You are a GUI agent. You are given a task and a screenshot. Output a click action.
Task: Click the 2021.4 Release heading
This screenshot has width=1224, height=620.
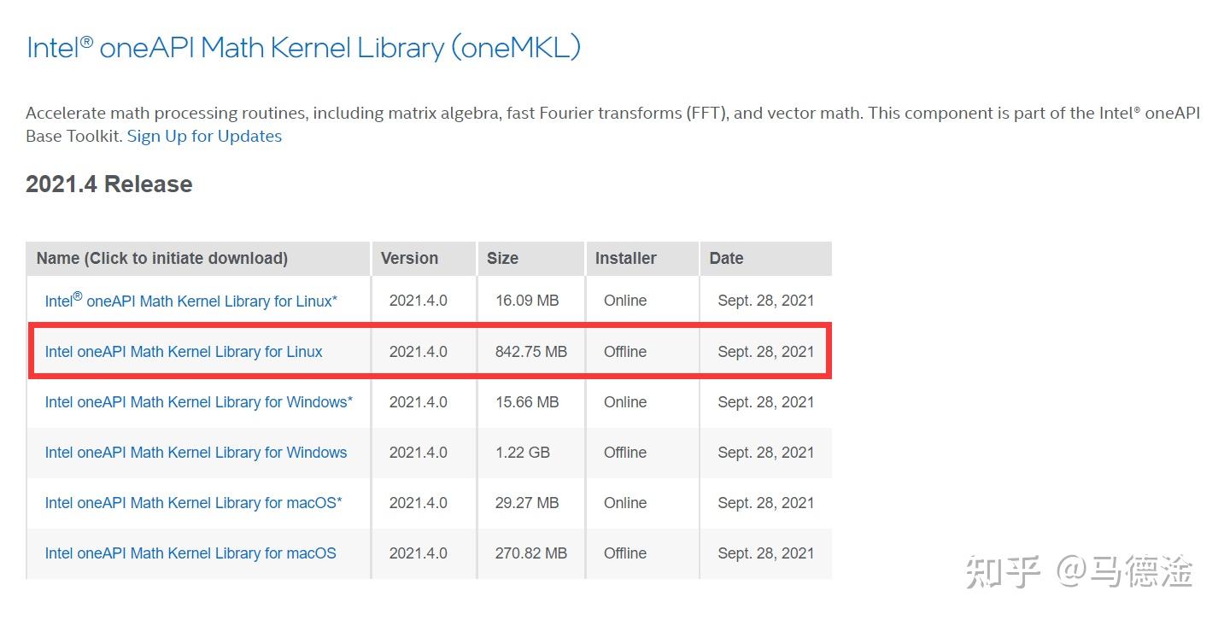click(x=109, y=184)
